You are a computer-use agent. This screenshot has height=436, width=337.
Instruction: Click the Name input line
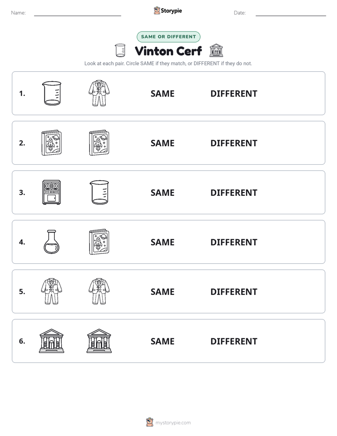click(x=77, y=13)
